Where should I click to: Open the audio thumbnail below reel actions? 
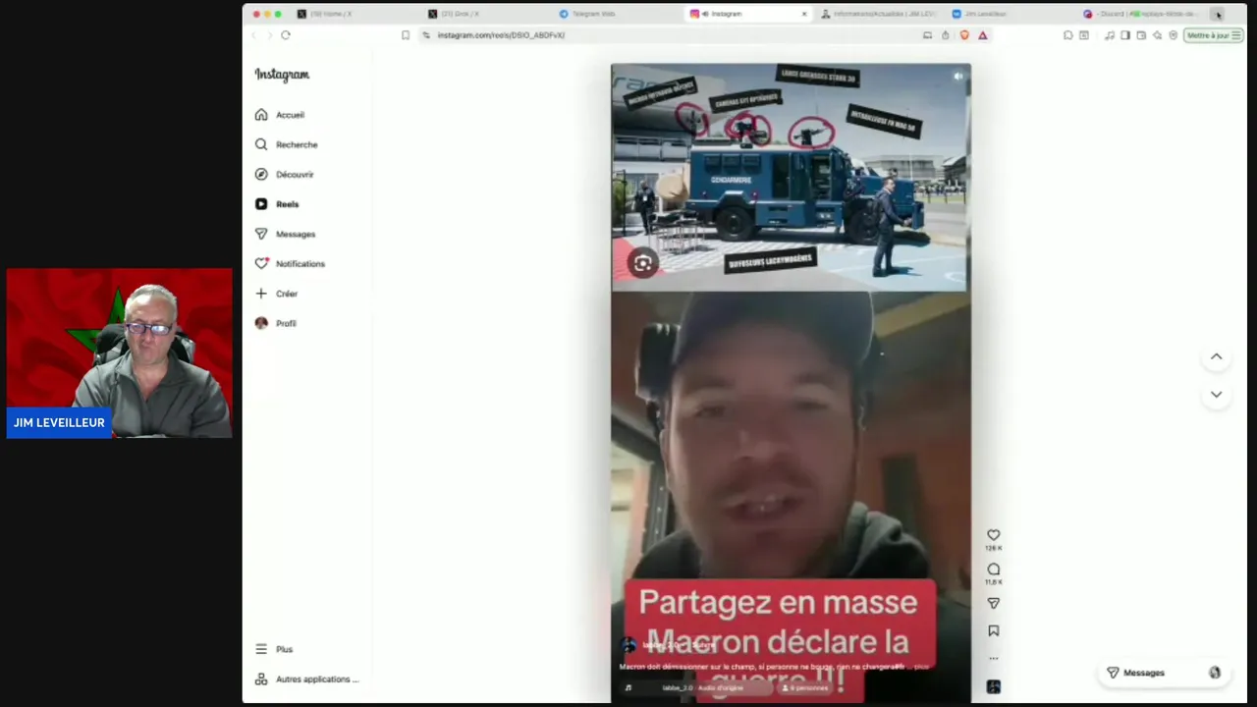point(993,686)
